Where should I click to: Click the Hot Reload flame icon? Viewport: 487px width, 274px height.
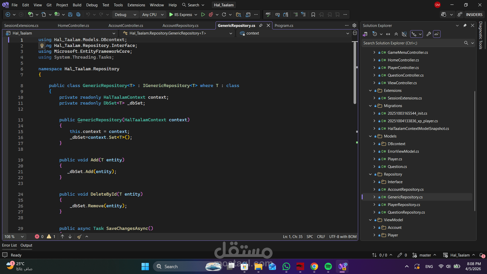[211, 15]
